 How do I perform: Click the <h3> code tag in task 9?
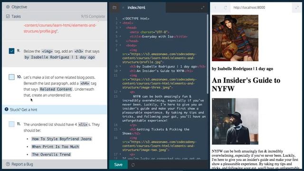coord(79,51)
